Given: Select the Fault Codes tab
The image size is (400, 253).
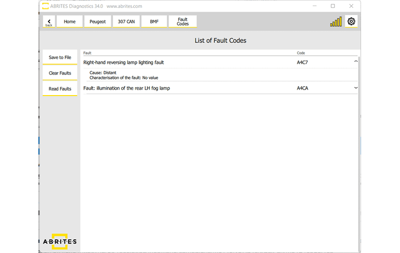Looking at the screenshot, I should [x=182, y=22].
